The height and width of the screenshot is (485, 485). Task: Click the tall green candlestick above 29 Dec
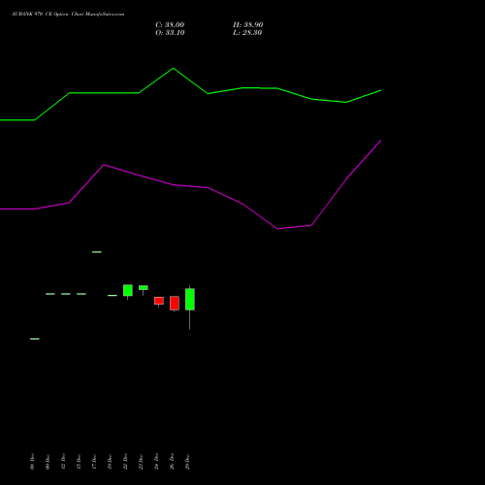(190, 300)
